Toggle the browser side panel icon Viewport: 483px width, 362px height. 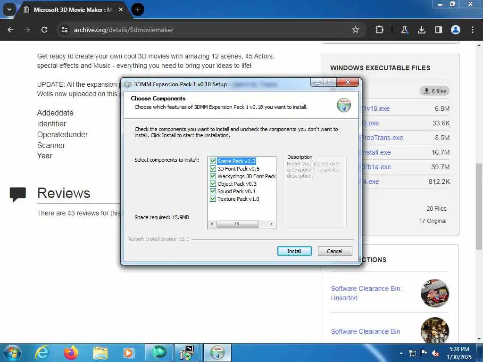point(439,30)
